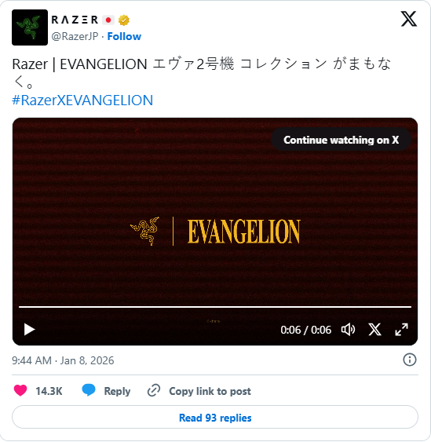Open the post info icon
Viewport: 431px width, 442px height.
coord(409,360)
